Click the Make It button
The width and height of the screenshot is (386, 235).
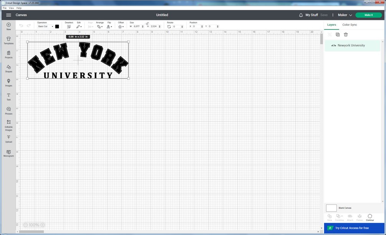click(368, 15)
